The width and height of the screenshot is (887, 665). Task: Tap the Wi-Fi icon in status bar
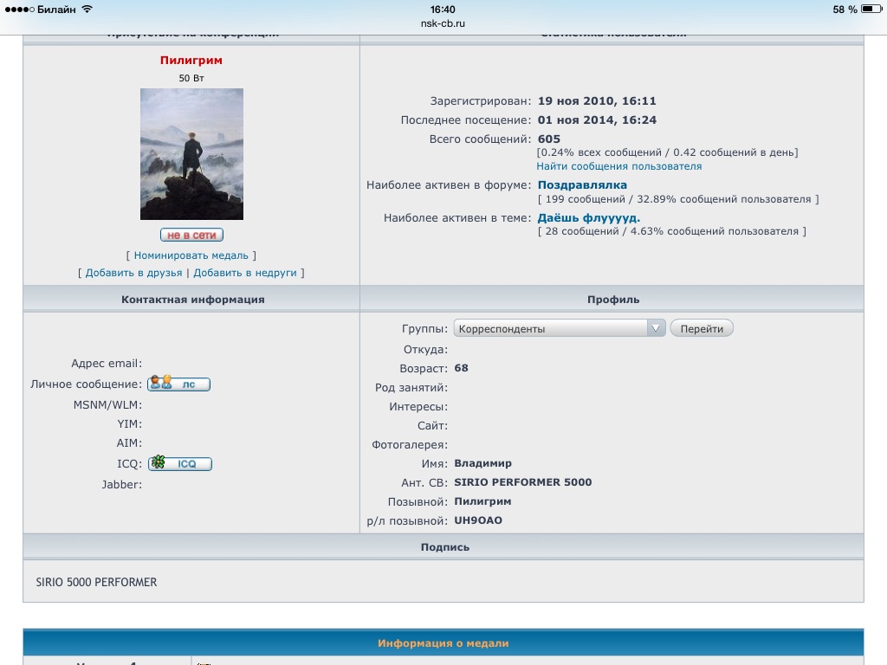click(87, 9)
